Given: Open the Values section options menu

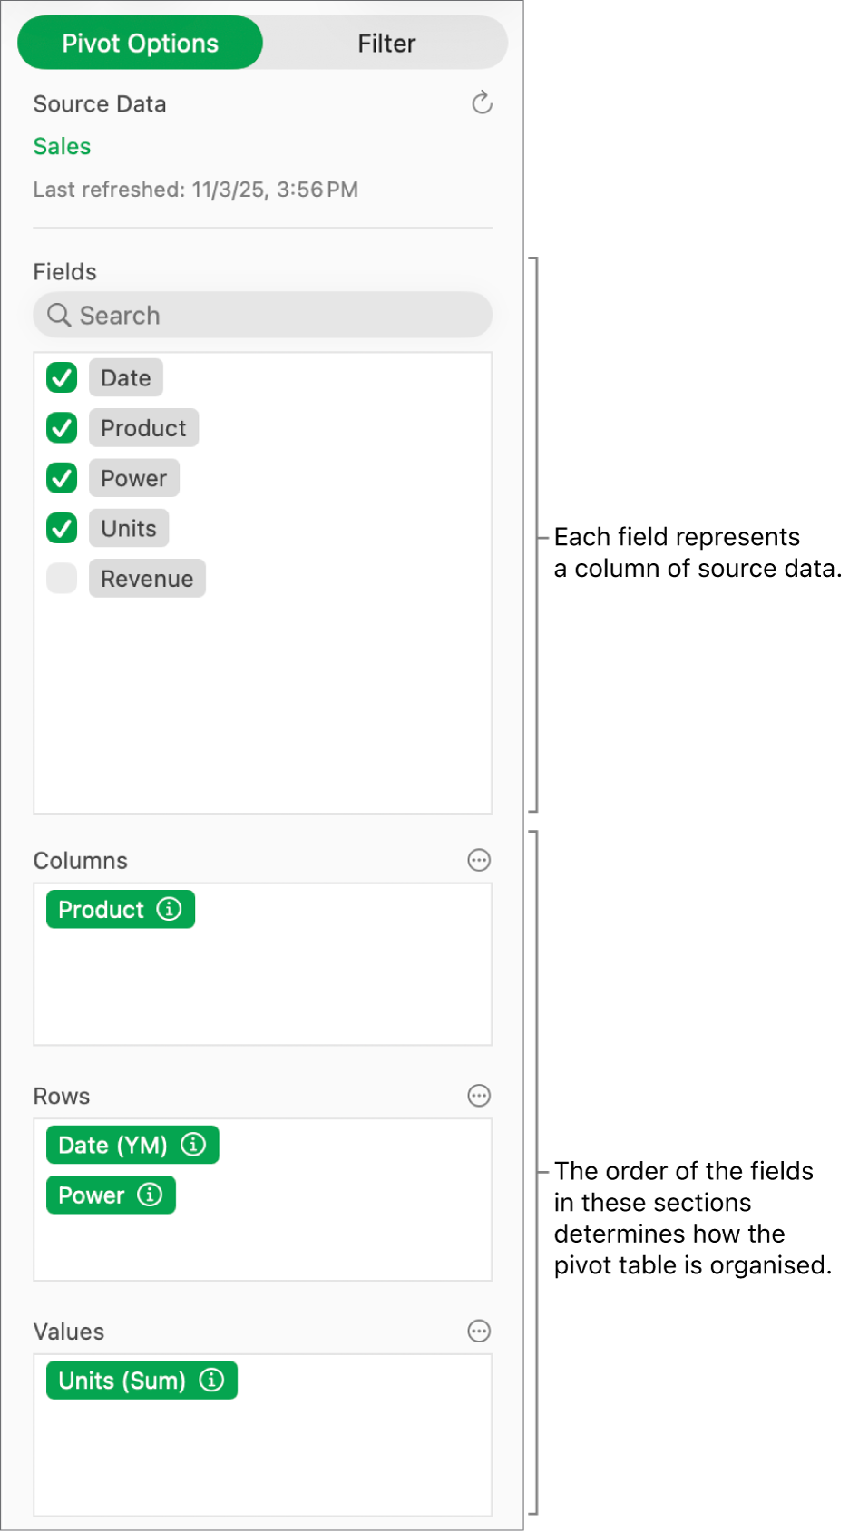Looking at the screenshot, I should click(x=479, y=1331).
